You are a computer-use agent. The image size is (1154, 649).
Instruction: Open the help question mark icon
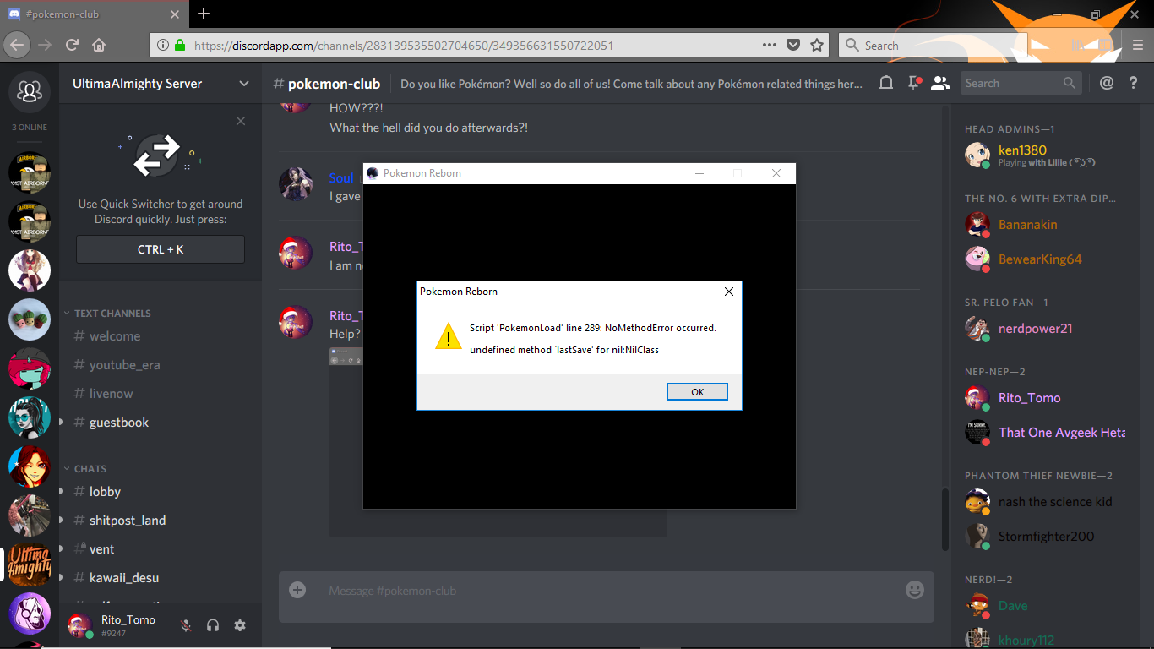(x=1134, y=83)
